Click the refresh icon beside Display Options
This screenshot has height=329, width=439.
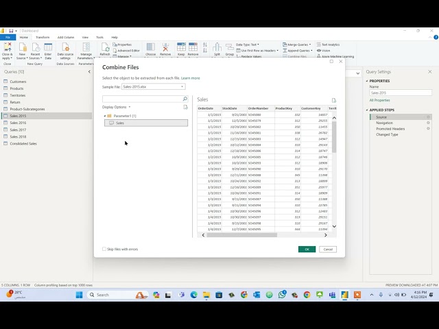pos(185,107)
